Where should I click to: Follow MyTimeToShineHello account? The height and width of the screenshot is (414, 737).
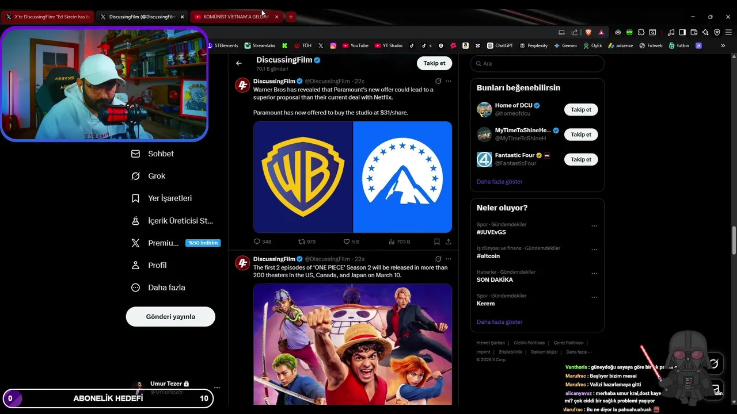[581, 135]
